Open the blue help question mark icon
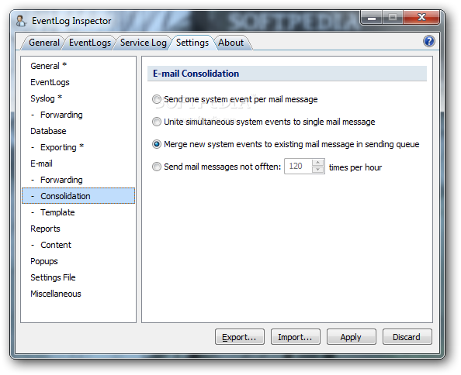Screen dimensions: 461x375 [429, 41]
